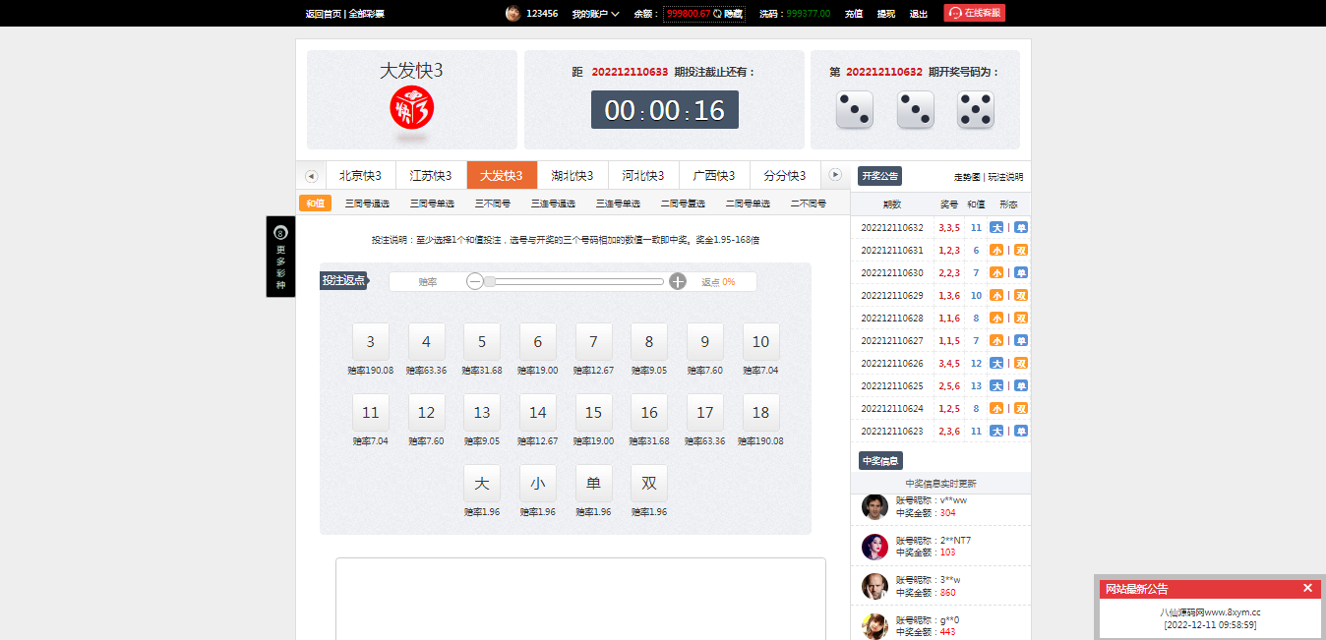The image size is (1326, 640).
Task: Click the 00:00:16 countdown timer
Action: (665, 110)
